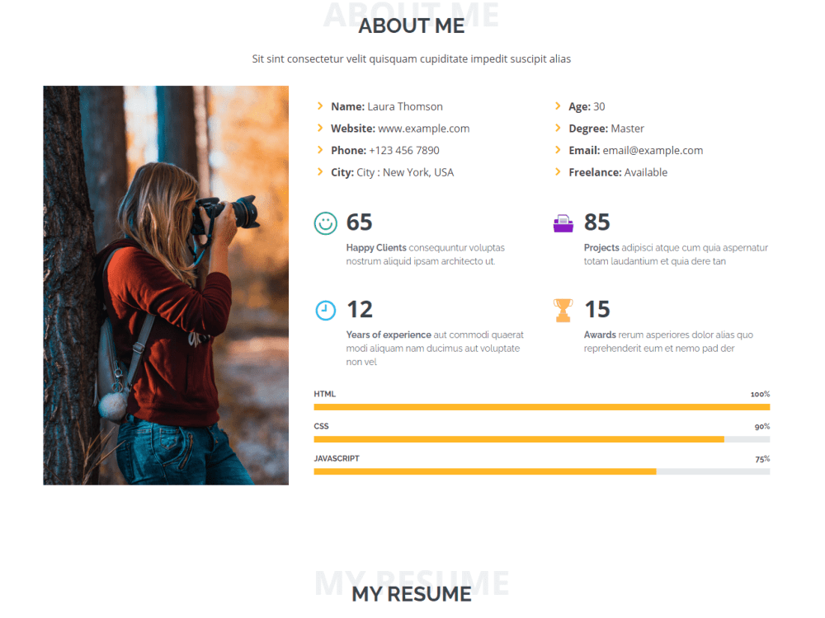
Task: Click the HTML skill label
Action: pos(324,394)
